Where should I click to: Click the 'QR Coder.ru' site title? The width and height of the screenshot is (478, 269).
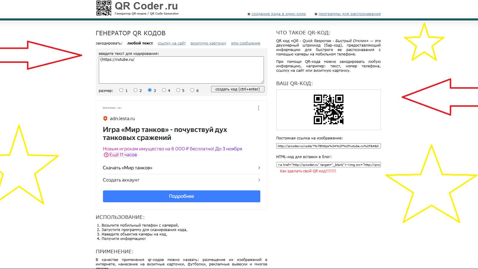(146, 6)
